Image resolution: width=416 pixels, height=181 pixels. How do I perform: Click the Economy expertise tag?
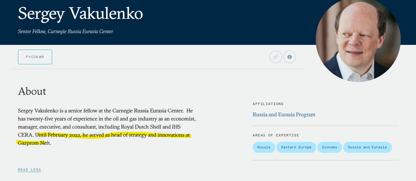pos(329,147)
